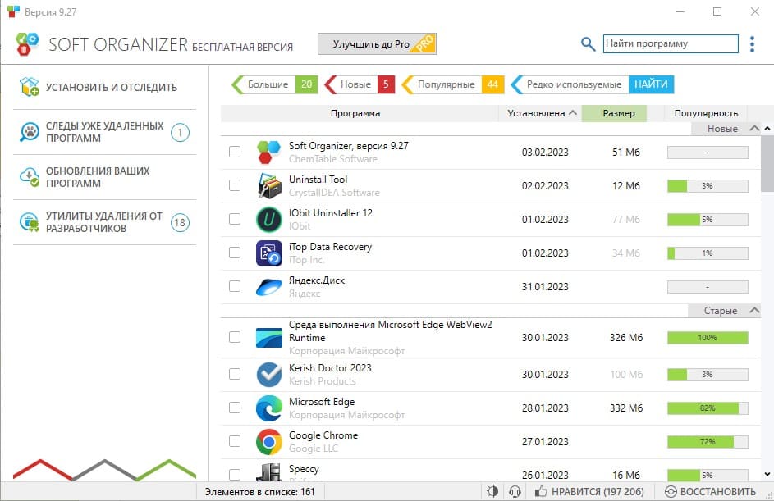Sort by the Популярность column header
The height and width of the screenshot is (501, 774).
[x=706, y=113]
